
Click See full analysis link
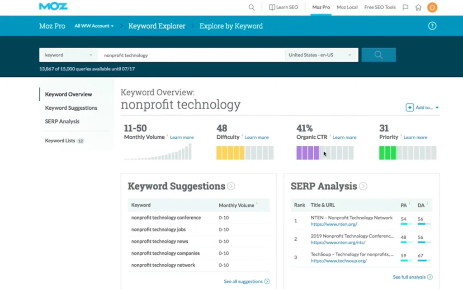(x=409, y=277)
